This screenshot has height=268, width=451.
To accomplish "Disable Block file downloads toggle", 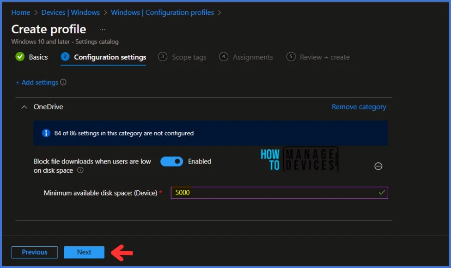I will point(172,162).
